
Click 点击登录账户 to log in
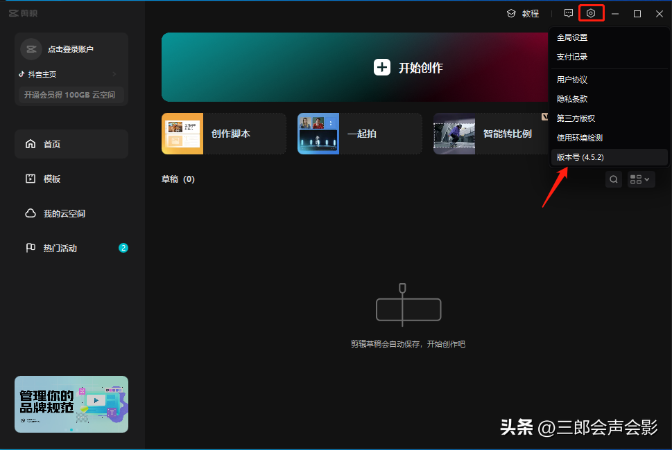pos(70,49)
